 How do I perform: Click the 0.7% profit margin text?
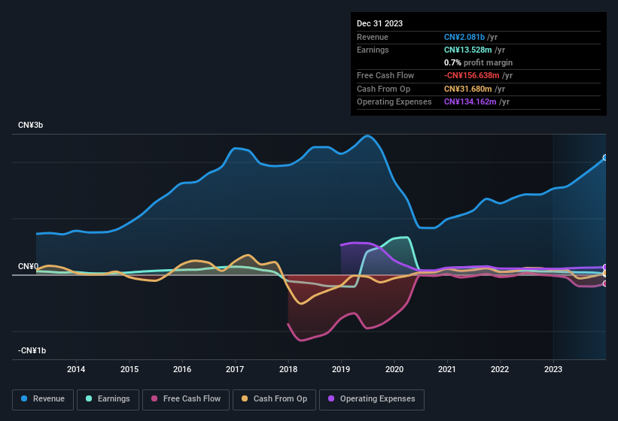click(x=478, y=62)
